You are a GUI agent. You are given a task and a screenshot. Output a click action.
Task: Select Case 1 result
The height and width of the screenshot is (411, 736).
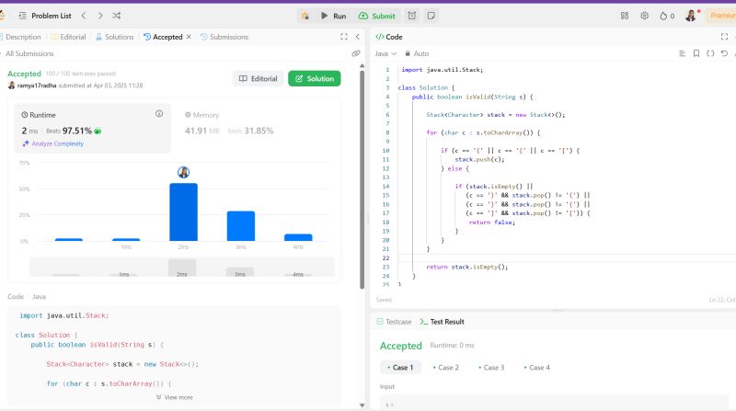click(x=400, y=368)
